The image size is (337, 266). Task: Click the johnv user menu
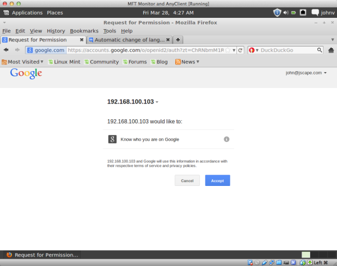328,13
